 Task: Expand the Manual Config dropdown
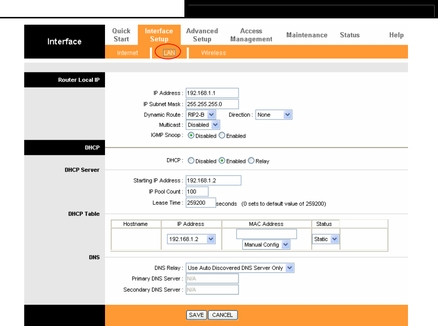click(x=266, y=245)
